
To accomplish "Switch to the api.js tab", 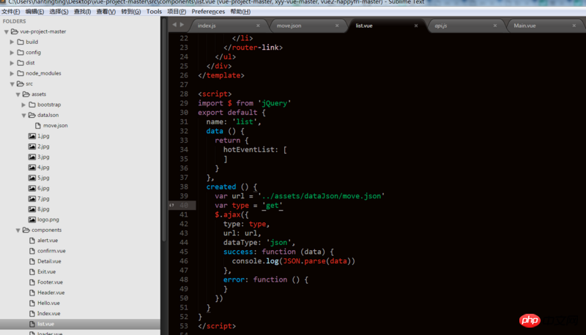I will pyautogui.click(x=465, y=26).
